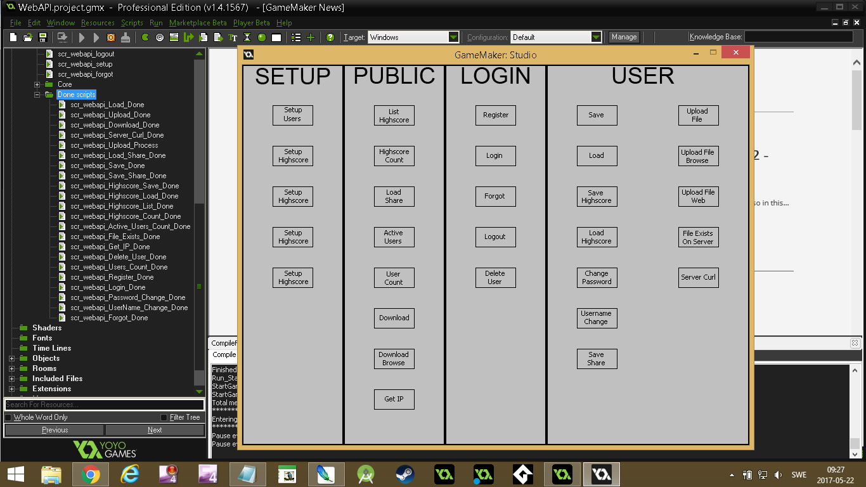Viewport: 866px width, 487px height.
Task: Click the Change Password button
Action: click(597, 277)
